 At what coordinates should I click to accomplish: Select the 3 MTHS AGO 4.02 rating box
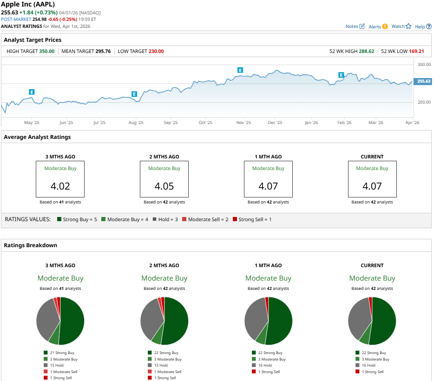(60, 179)
